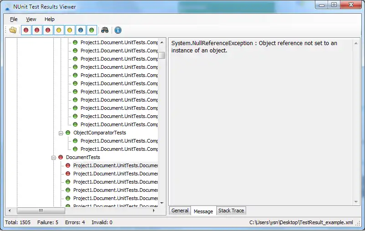Click the tree vertical scrollbar up arrow
Image resolution: width=365 pixels, height=231 pixels.
162,42
